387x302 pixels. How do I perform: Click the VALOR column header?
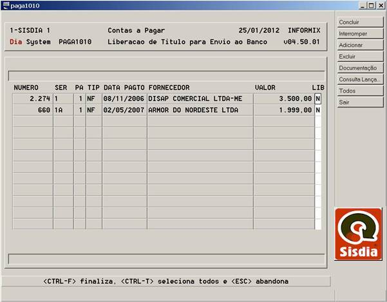click(x=265, y=88)
